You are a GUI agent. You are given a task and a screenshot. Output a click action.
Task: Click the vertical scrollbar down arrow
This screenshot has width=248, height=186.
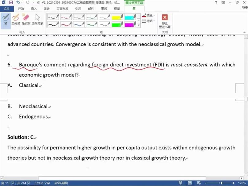pyautogui.click(x=246, y=174)
